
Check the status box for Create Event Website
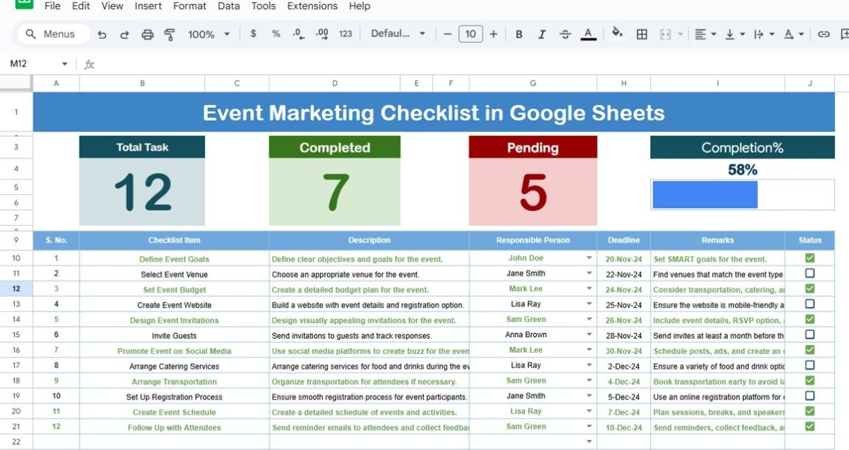810,304
